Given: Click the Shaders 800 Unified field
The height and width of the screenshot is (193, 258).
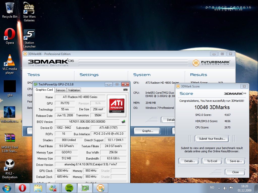Looking at the screenshot, I should [69, 140].
